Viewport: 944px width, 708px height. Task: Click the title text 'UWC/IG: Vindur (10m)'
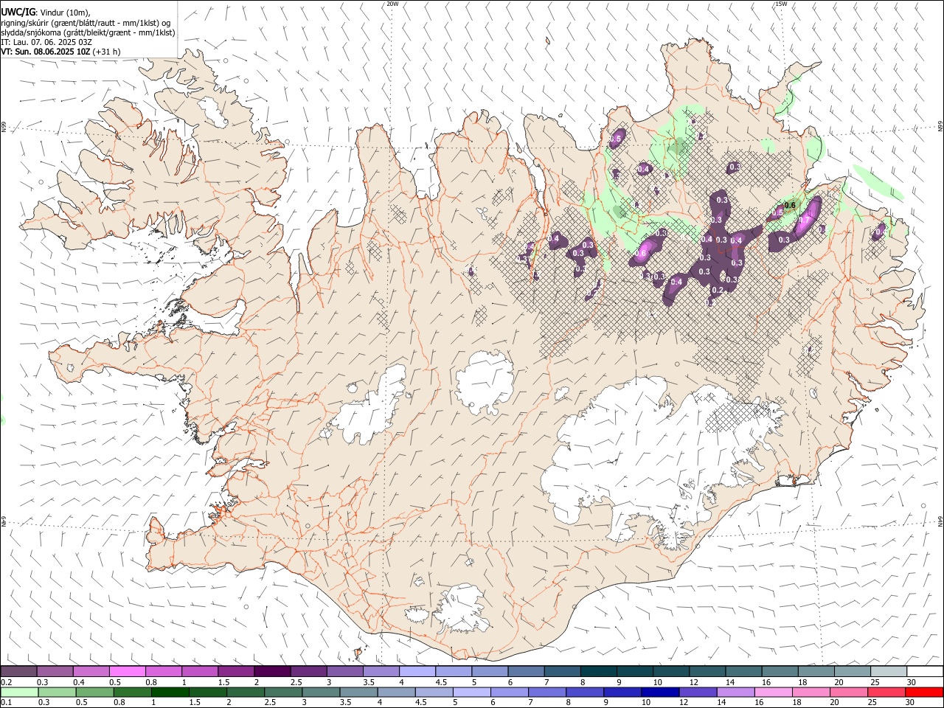pyautogui.click(x=46, y=13)
